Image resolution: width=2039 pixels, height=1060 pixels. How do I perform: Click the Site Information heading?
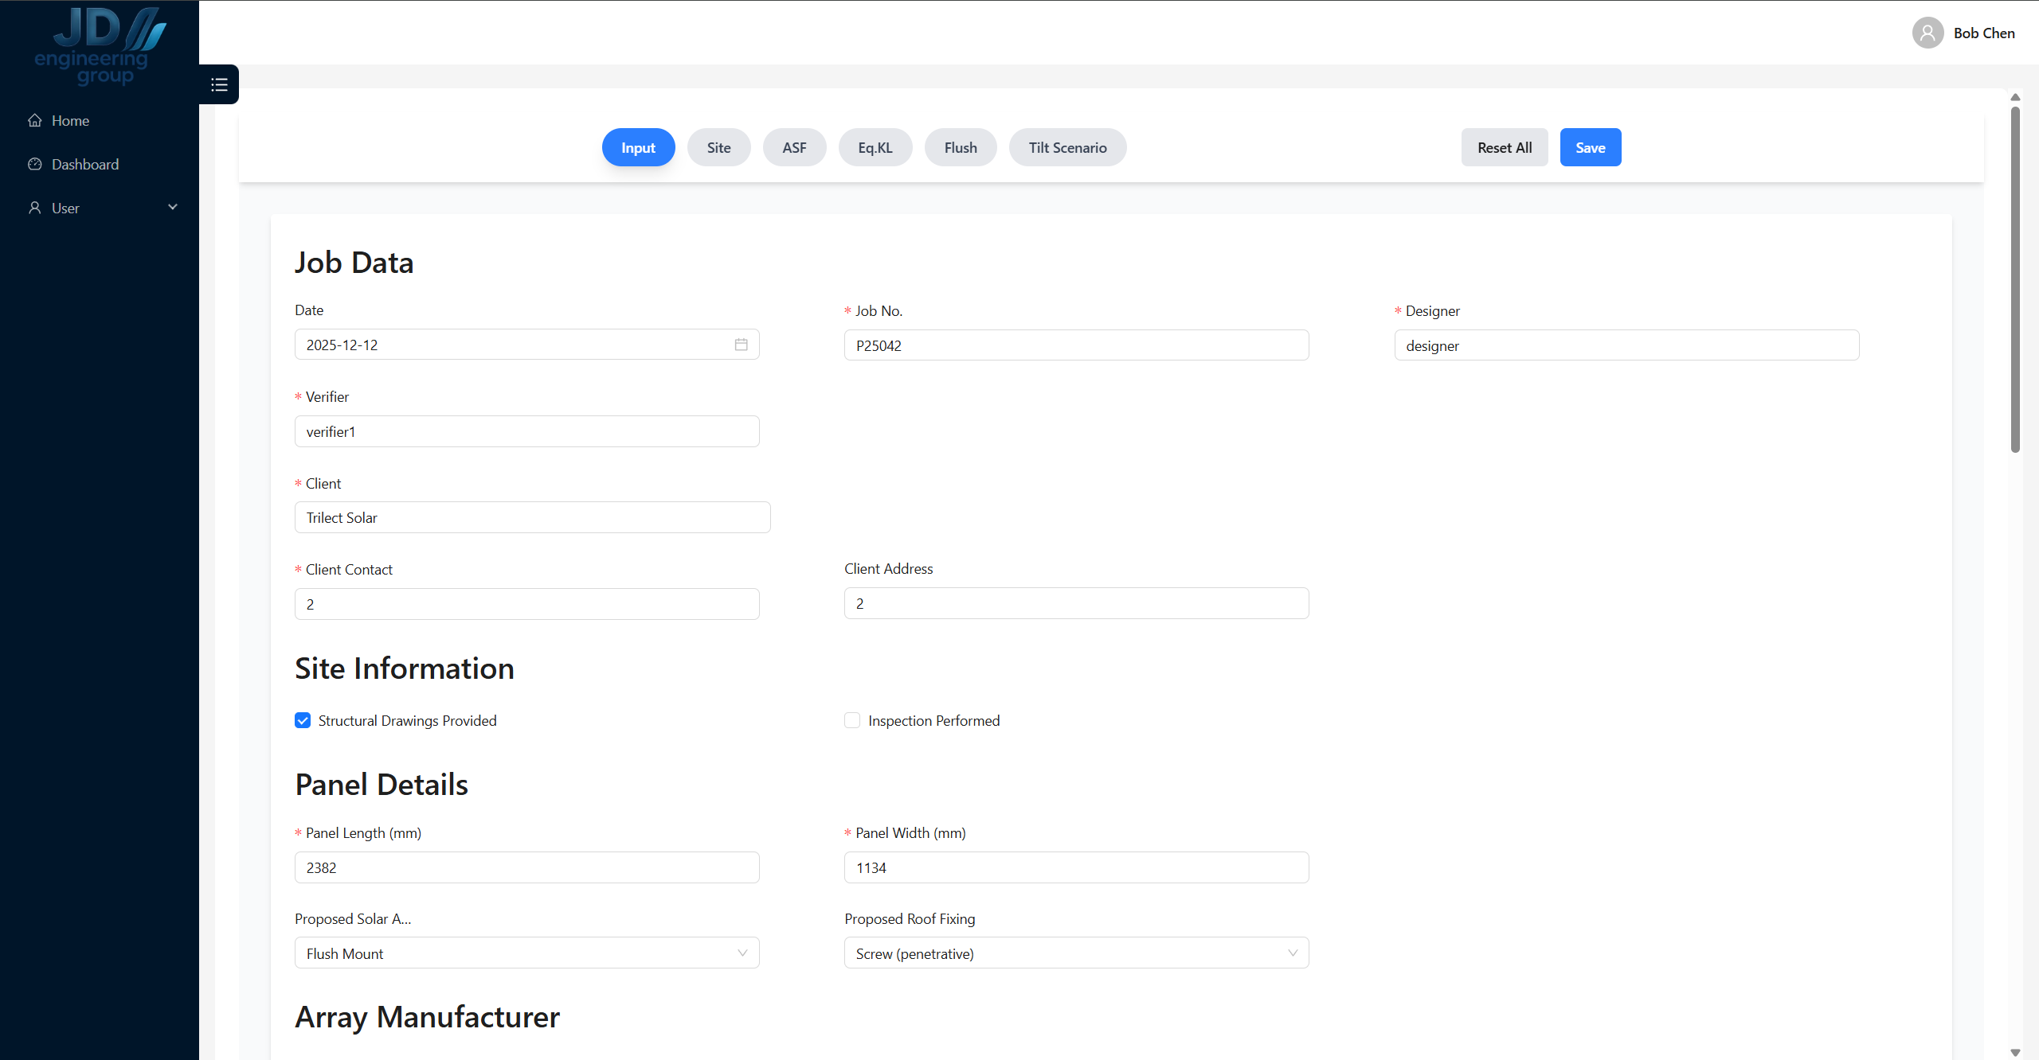(x=405, y=668)
